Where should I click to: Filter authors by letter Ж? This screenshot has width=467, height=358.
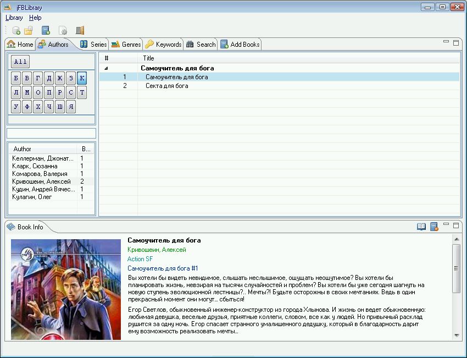[x=60, y=79]
